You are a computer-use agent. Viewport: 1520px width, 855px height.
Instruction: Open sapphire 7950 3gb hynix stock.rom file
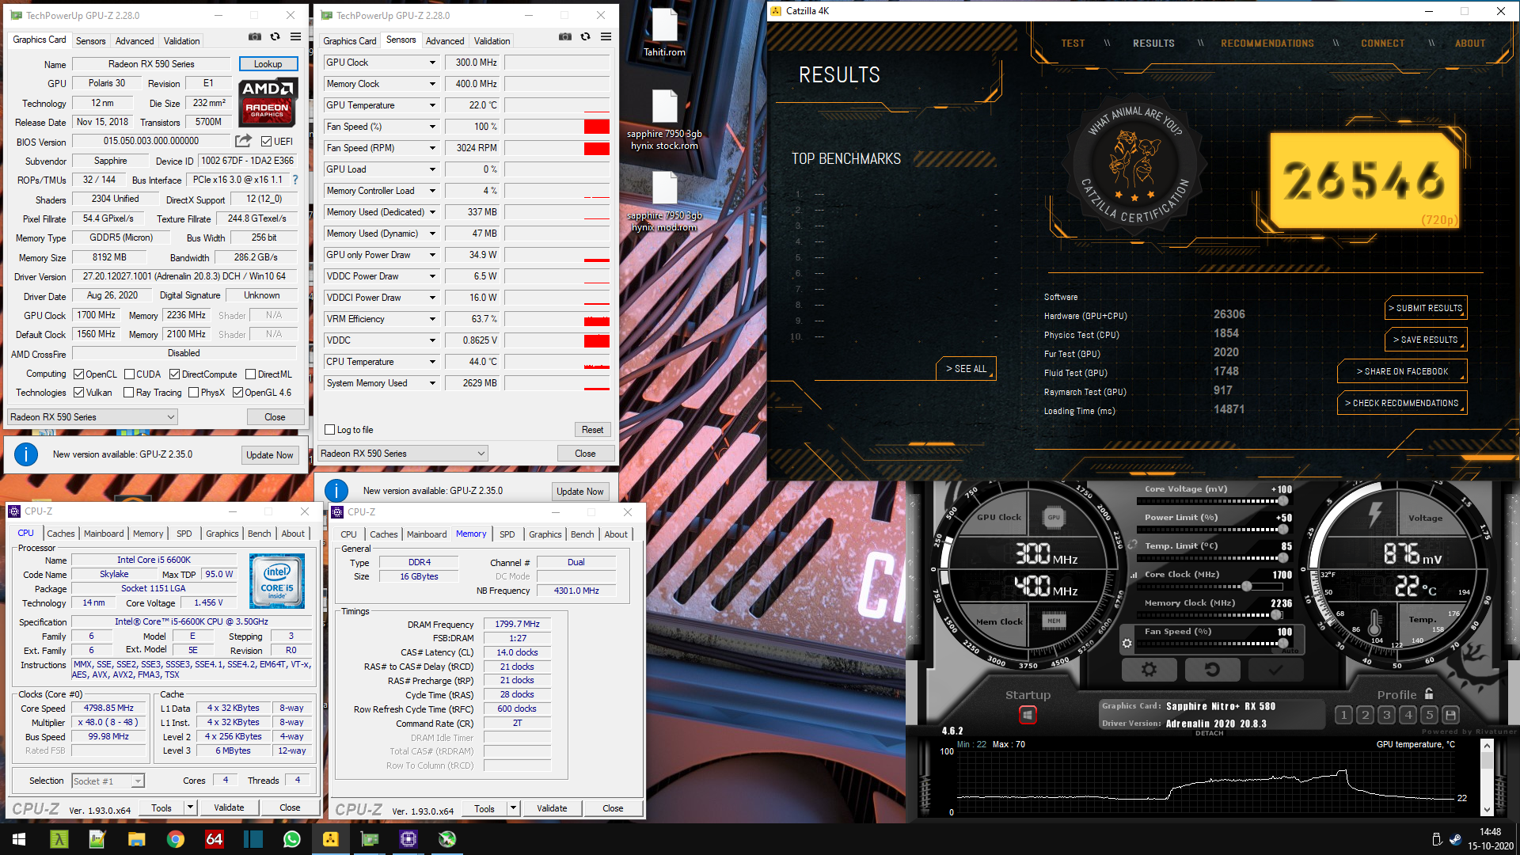pyautogui.click(x=664, y=120)
